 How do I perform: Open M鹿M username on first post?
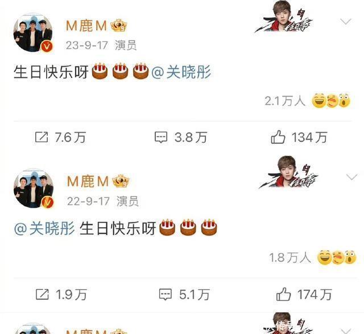click(86, 26)
